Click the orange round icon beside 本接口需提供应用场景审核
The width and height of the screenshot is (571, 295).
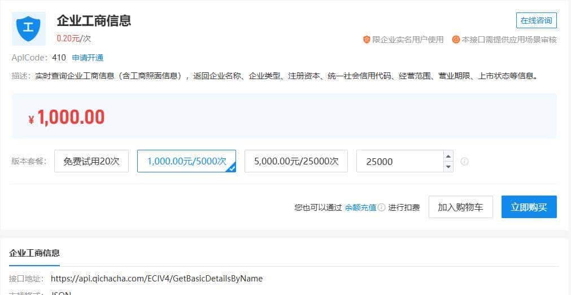[456, 40]
